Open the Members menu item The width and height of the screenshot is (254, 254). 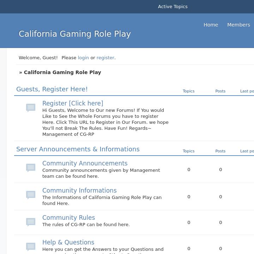238,25
